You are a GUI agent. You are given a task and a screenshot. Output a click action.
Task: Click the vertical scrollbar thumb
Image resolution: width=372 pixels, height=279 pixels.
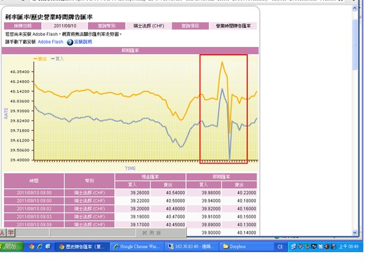point(354,44)
